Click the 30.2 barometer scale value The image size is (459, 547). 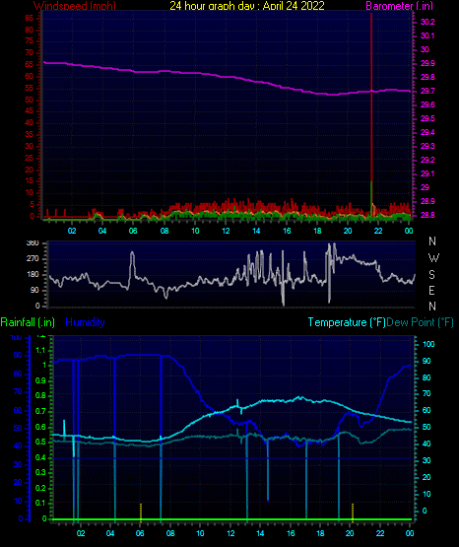(x=427, y=22)
